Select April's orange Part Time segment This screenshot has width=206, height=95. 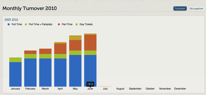60,49
